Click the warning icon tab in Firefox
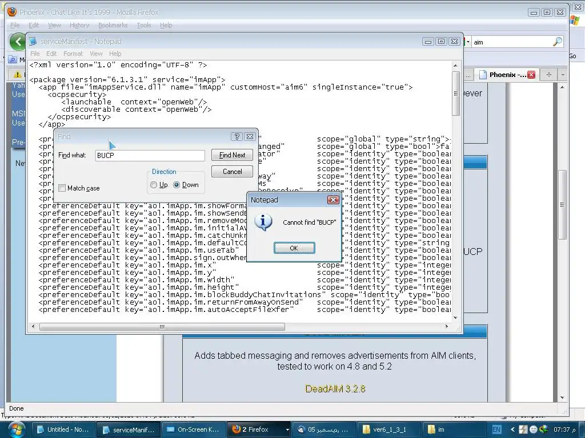 click(x=17, y=75)
